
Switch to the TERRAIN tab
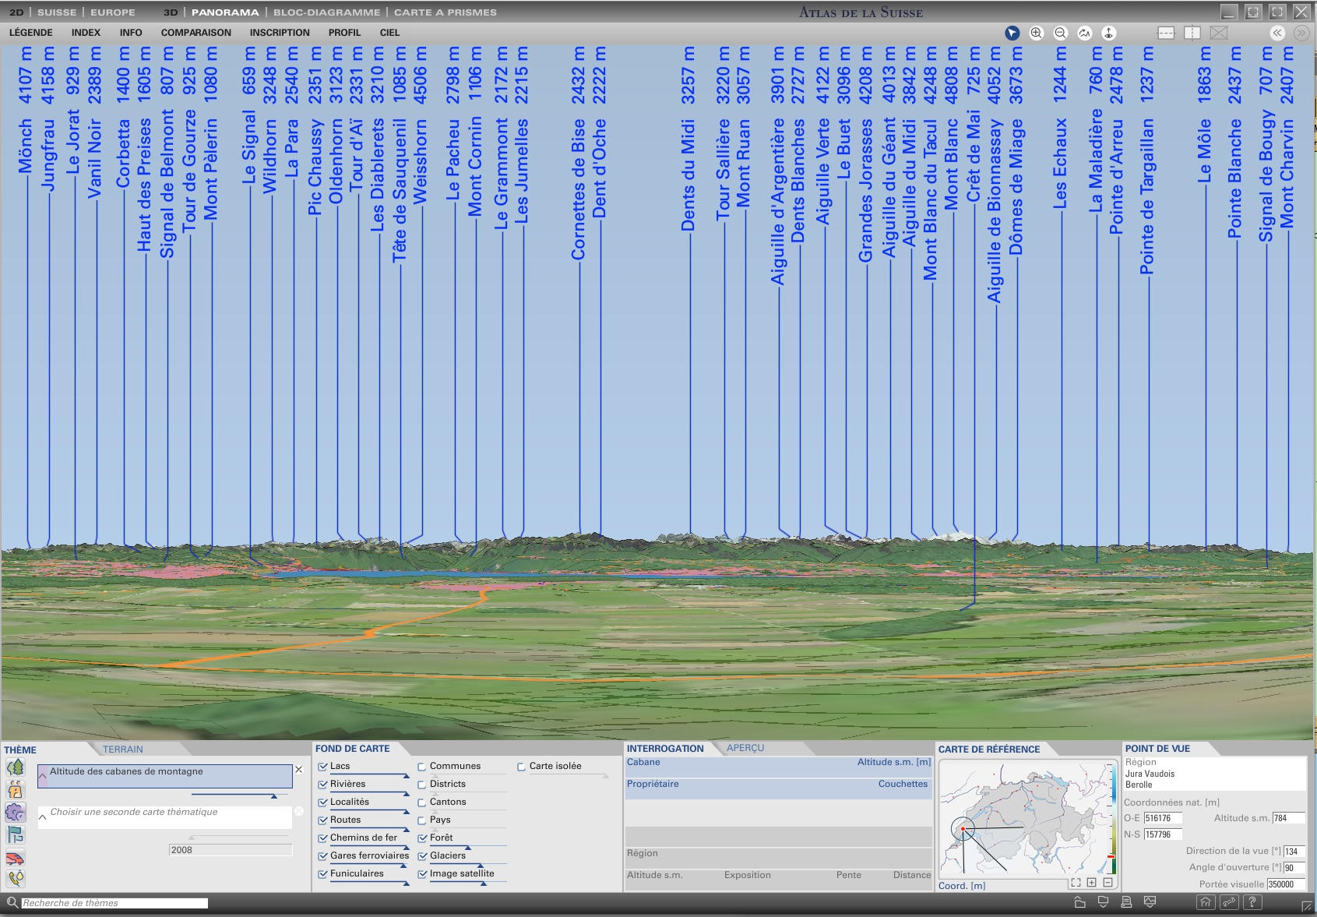[123, 749]
